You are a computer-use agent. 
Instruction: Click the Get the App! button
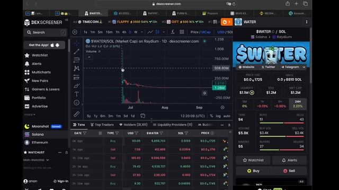(x=44, y=45)
